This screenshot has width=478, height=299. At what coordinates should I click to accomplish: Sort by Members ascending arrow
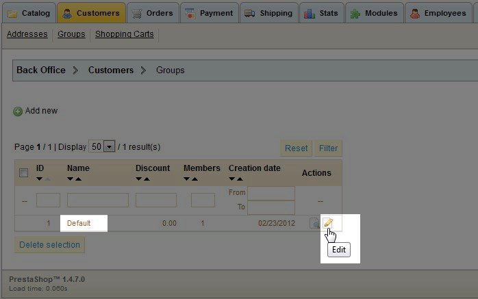point(195,179)
